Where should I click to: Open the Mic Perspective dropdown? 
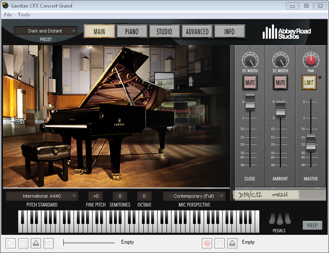(194, 196)
